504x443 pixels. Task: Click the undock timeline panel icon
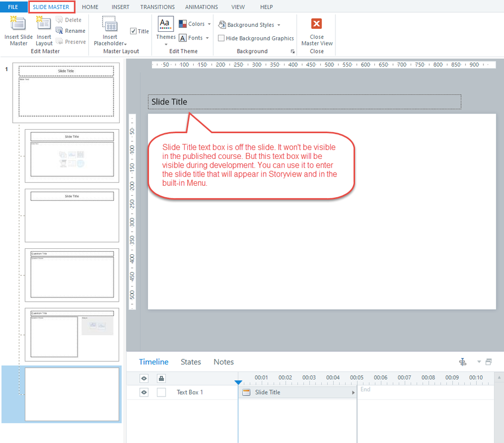[488, 362]
